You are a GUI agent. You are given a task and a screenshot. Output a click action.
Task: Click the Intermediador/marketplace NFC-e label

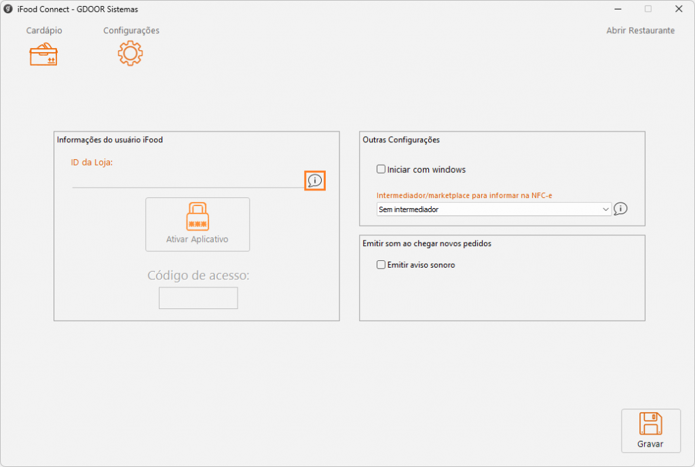(x=464, y=195)
